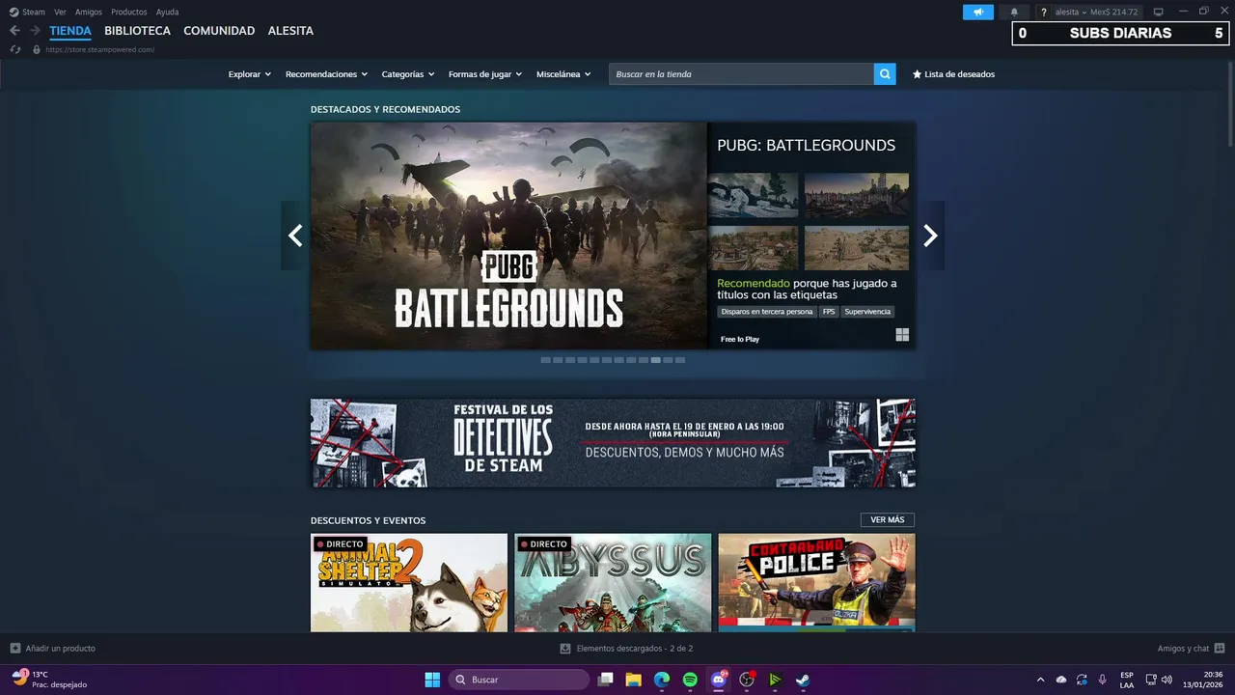Open the Ver menu
The width and height of the screenshot is (1235, 695).
60,12
